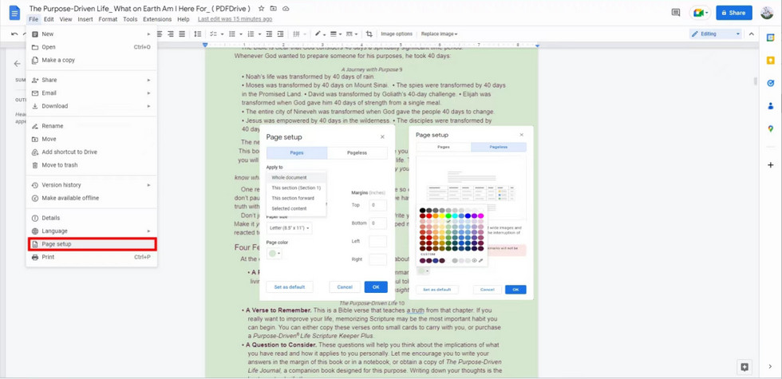The height and width of the screenshot is (379, 782).
Task: Open the Replace image dropdown
Action: tap(439, 34)
